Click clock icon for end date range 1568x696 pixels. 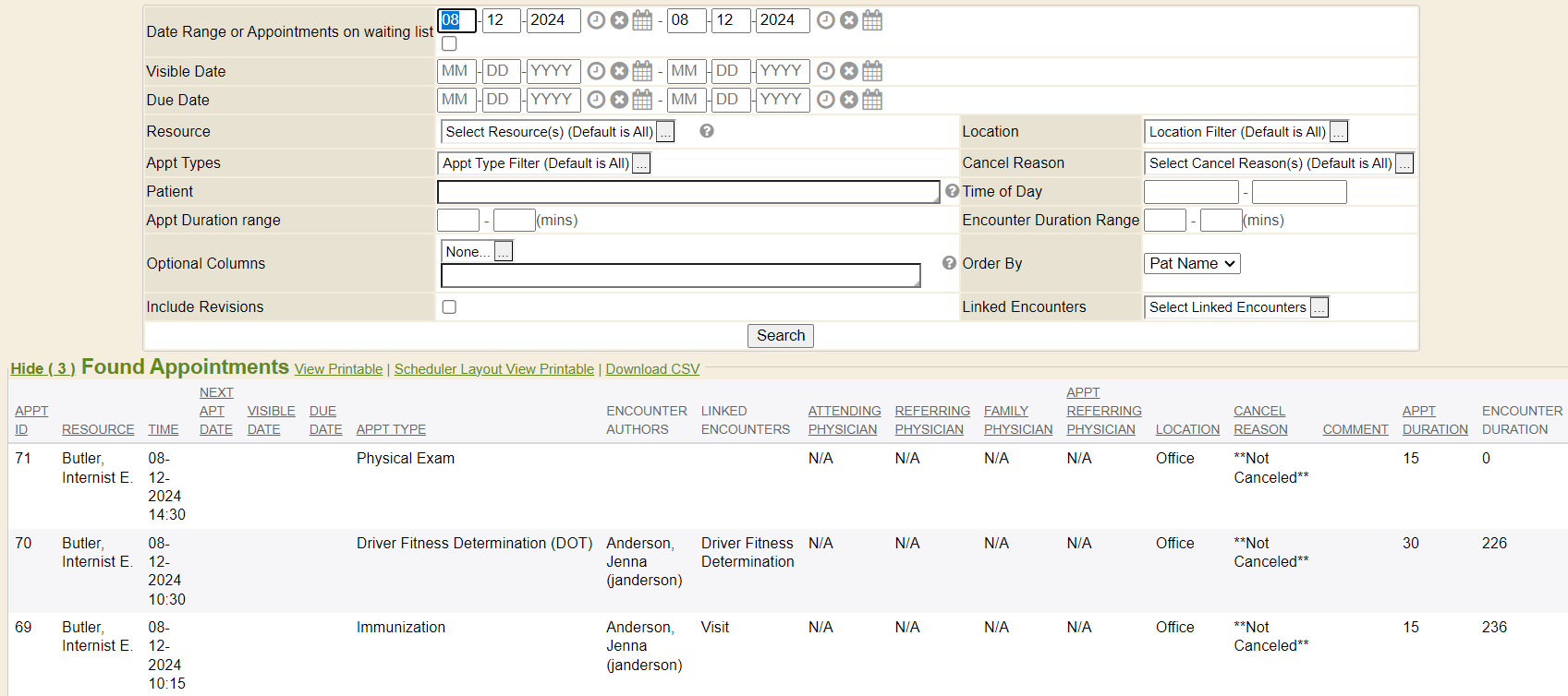click(826, 20)
